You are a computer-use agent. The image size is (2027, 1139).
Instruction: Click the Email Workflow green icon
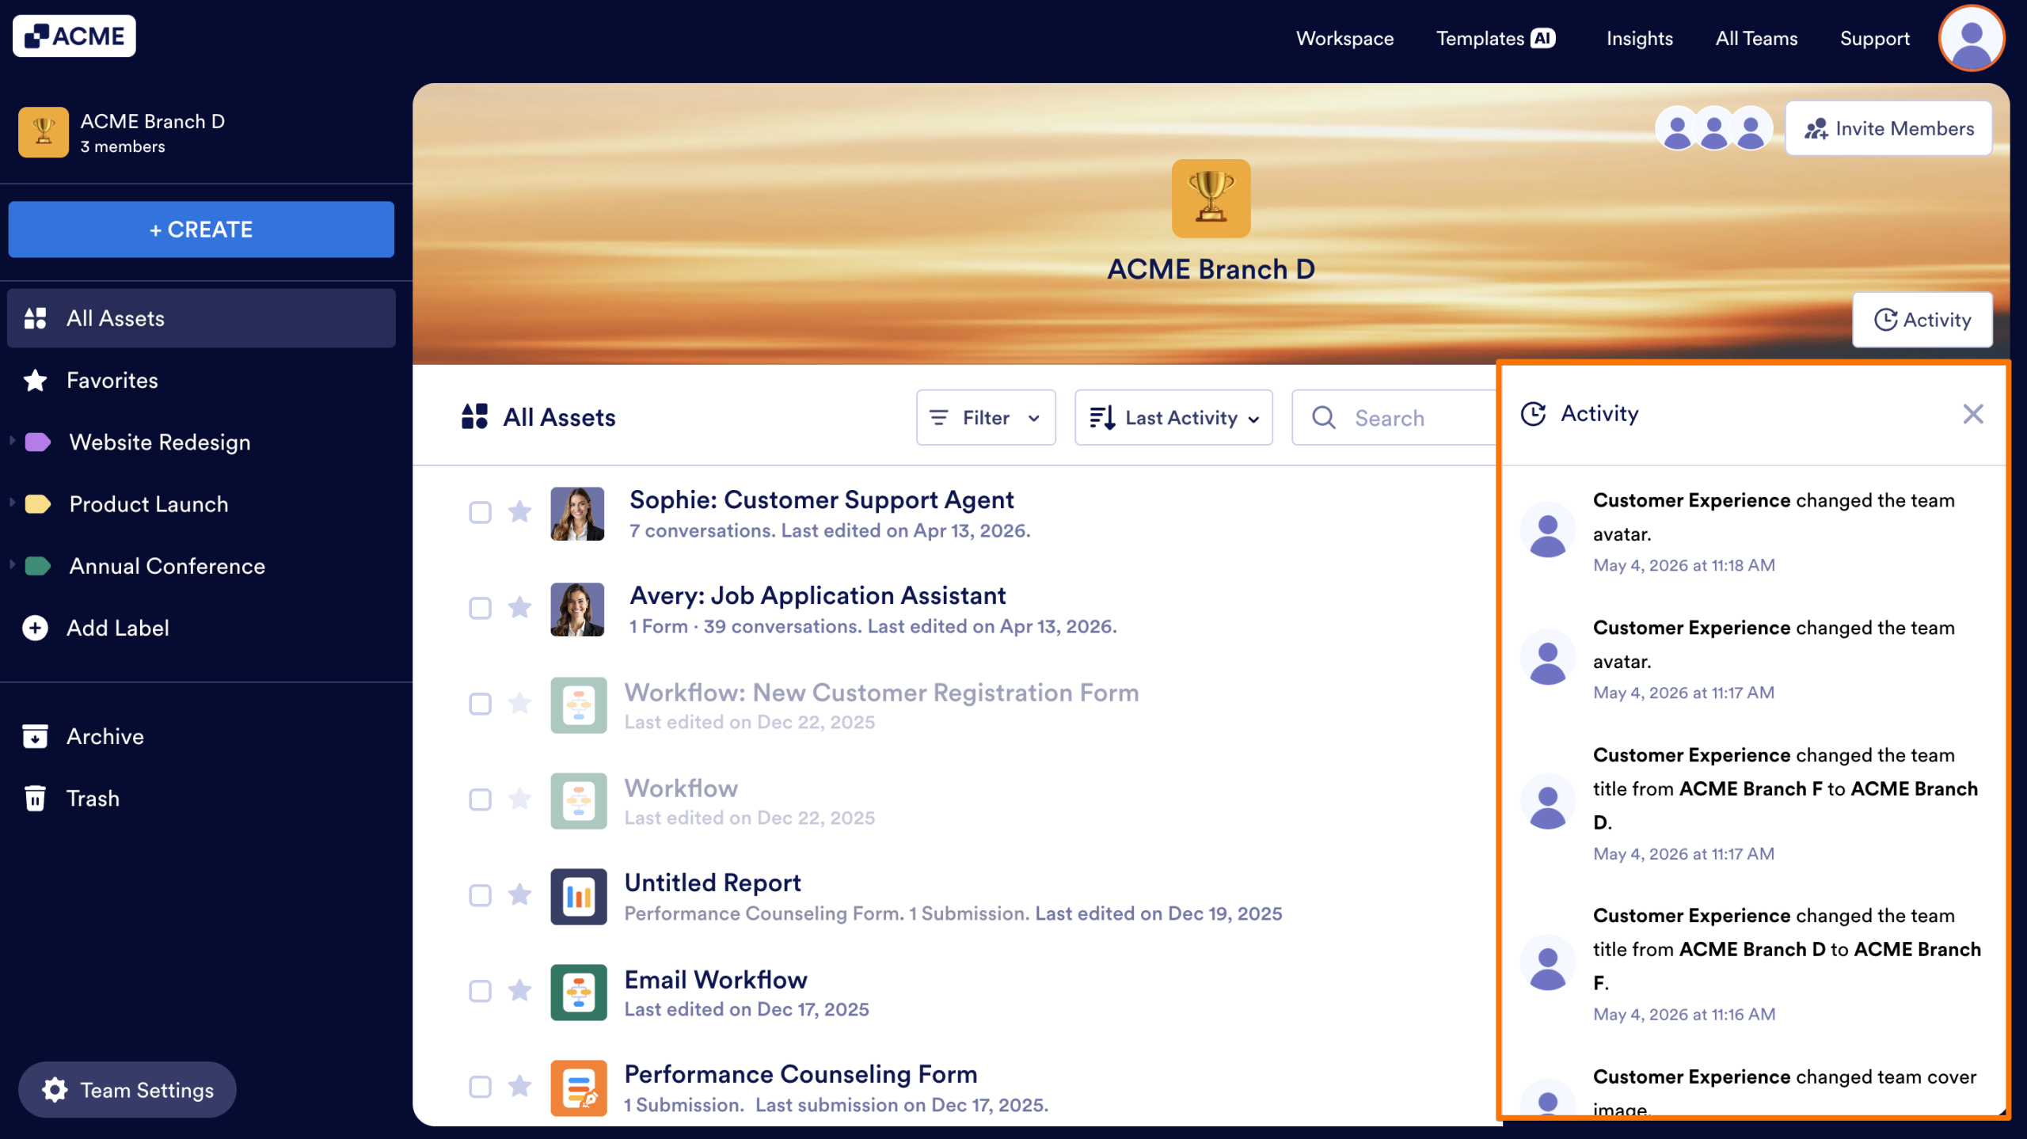click(579, 993)
